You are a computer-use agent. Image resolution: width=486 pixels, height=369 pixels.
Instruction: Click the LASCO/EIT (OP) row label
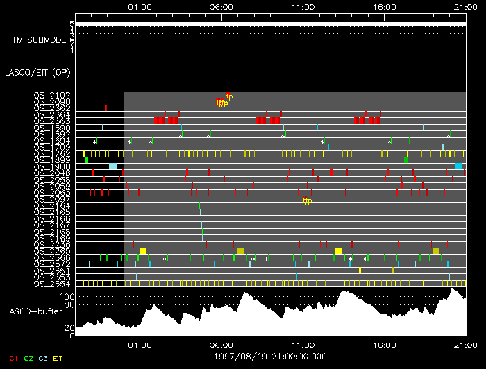[37, 72]
